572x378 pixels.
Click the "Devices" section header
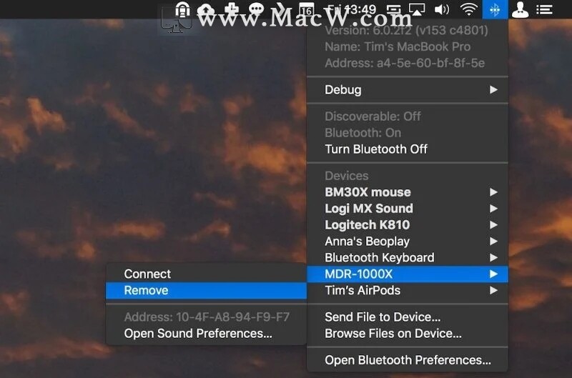347,176
